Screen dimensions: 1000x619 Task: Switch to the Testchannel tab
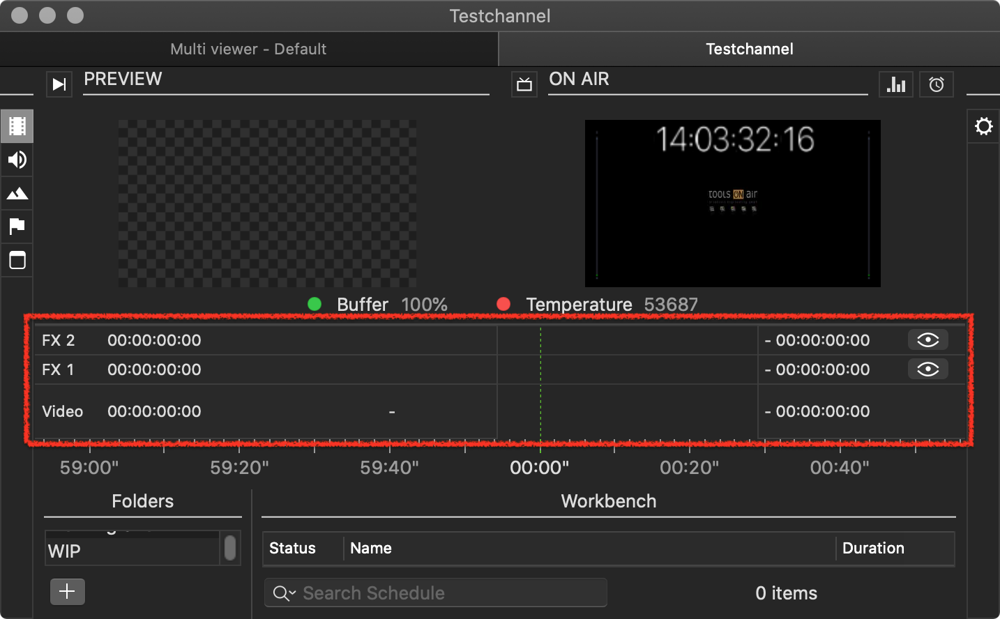pos(749,49)
